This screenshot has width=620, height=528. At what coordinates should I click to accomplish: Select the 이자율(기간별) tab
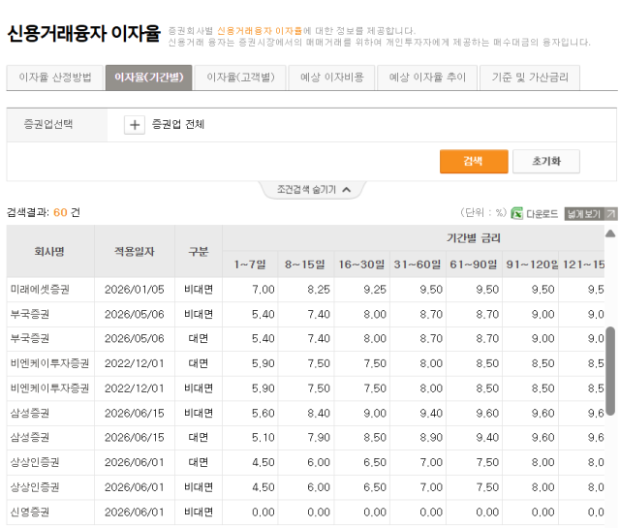[x=148, y=78]
